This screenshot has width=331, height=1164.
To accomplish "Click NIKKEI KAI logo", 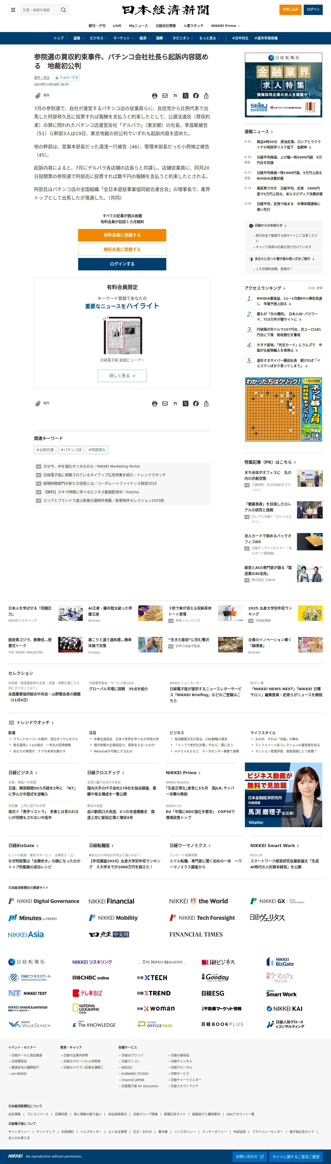I will click(x=284, y=1009).
